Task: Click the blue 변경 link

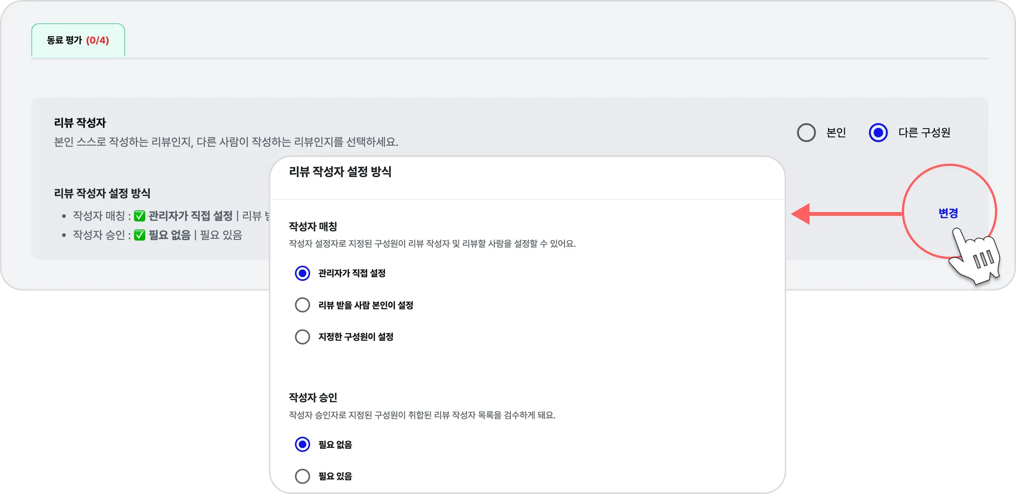Action: click(x=948, y=213)
